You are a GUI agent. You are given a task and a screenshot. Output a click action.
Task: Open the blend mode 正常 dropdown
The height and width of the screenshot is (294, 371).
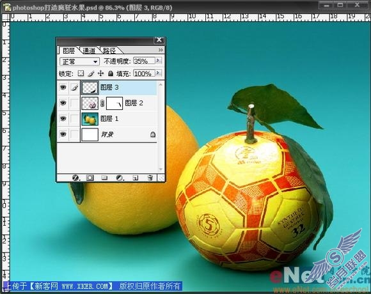click(x=79, y=62)
